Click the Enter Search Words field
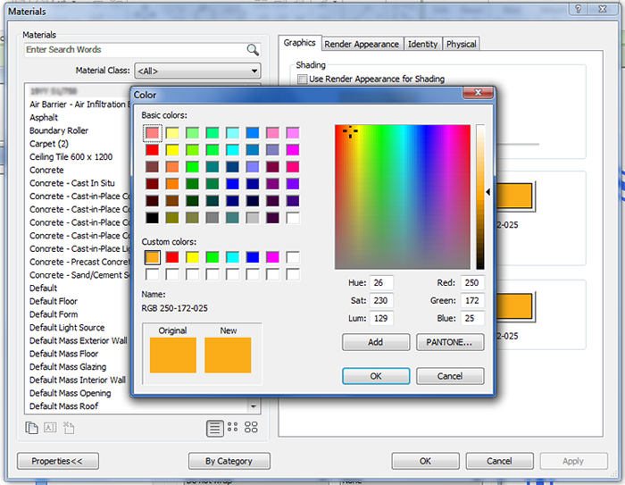The height and width of the screenshot is (485, 625). [x=136, y=50]
